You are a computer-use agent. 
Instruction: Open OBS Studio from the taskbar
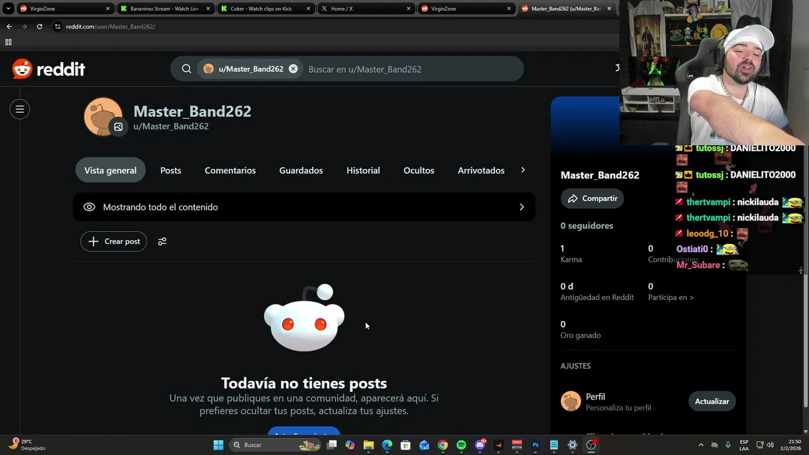(x=591, y=445)
